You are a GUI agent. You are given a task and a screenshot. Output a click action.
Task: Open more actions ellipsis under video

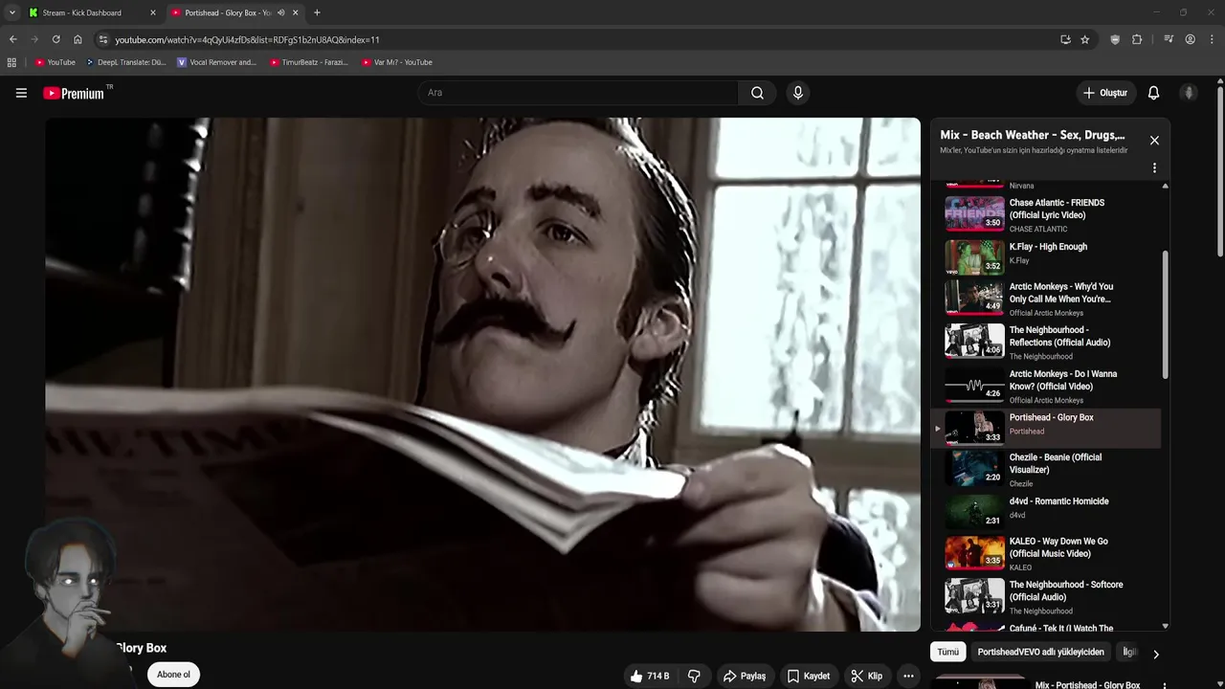click(908, 676)
